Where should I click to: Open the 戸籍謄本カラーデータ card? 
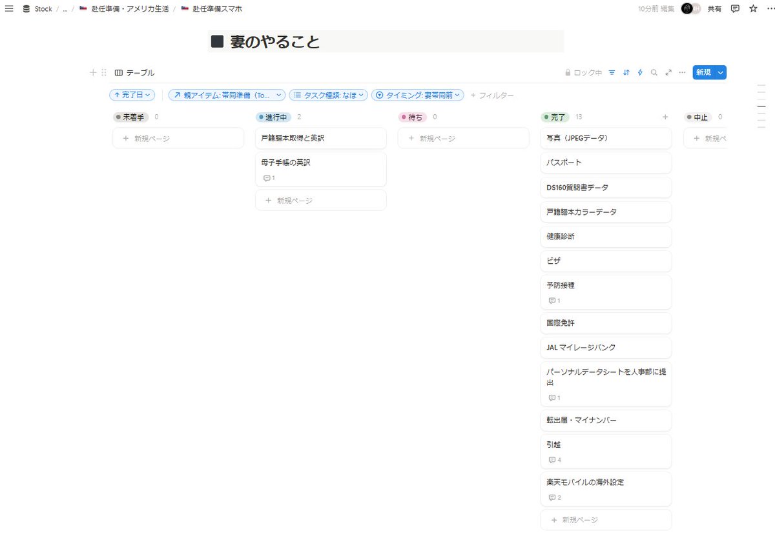pyautogui.click(x=606, y=212)
